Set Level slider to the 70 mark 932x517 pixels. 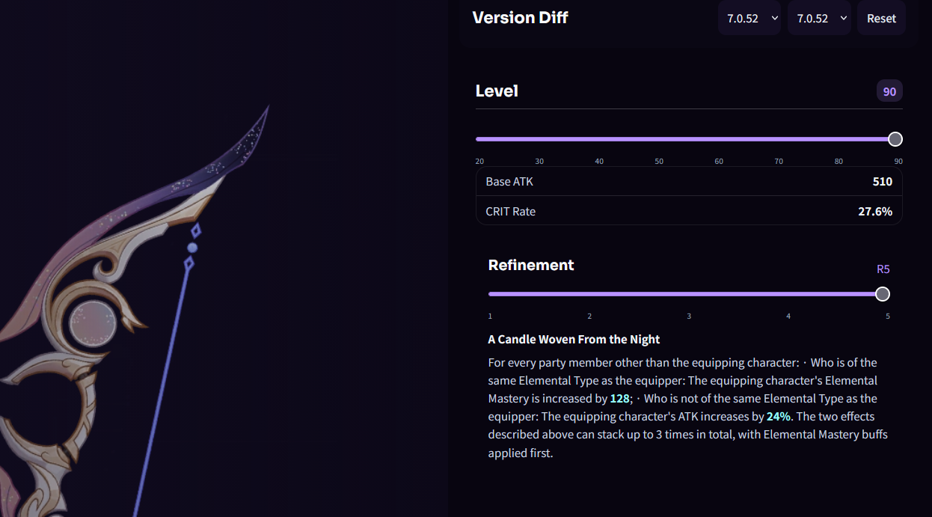(x=779, y=139)
